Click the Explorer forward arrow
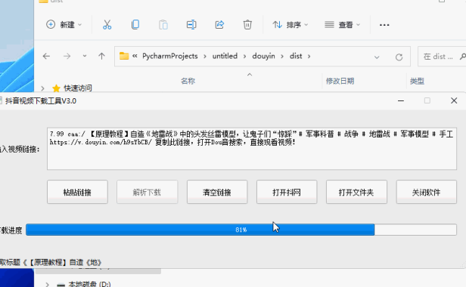The width and height of the screenshot is (466, 287). click(x=67, y=56)
